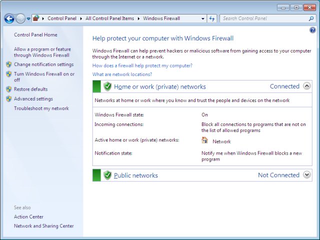Open Change notification settings
The height and width of the screenshot is (240, 320).
pos(43,64)
